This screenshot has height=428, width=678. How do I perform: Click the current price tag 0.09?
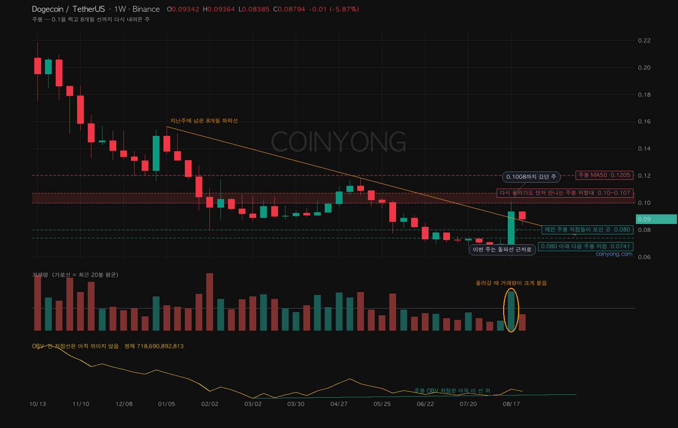pos(656,219)
